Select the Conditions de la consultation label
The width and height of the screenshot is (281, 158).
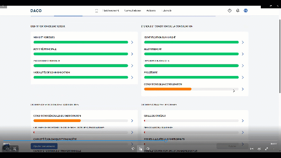pos(163,84)
